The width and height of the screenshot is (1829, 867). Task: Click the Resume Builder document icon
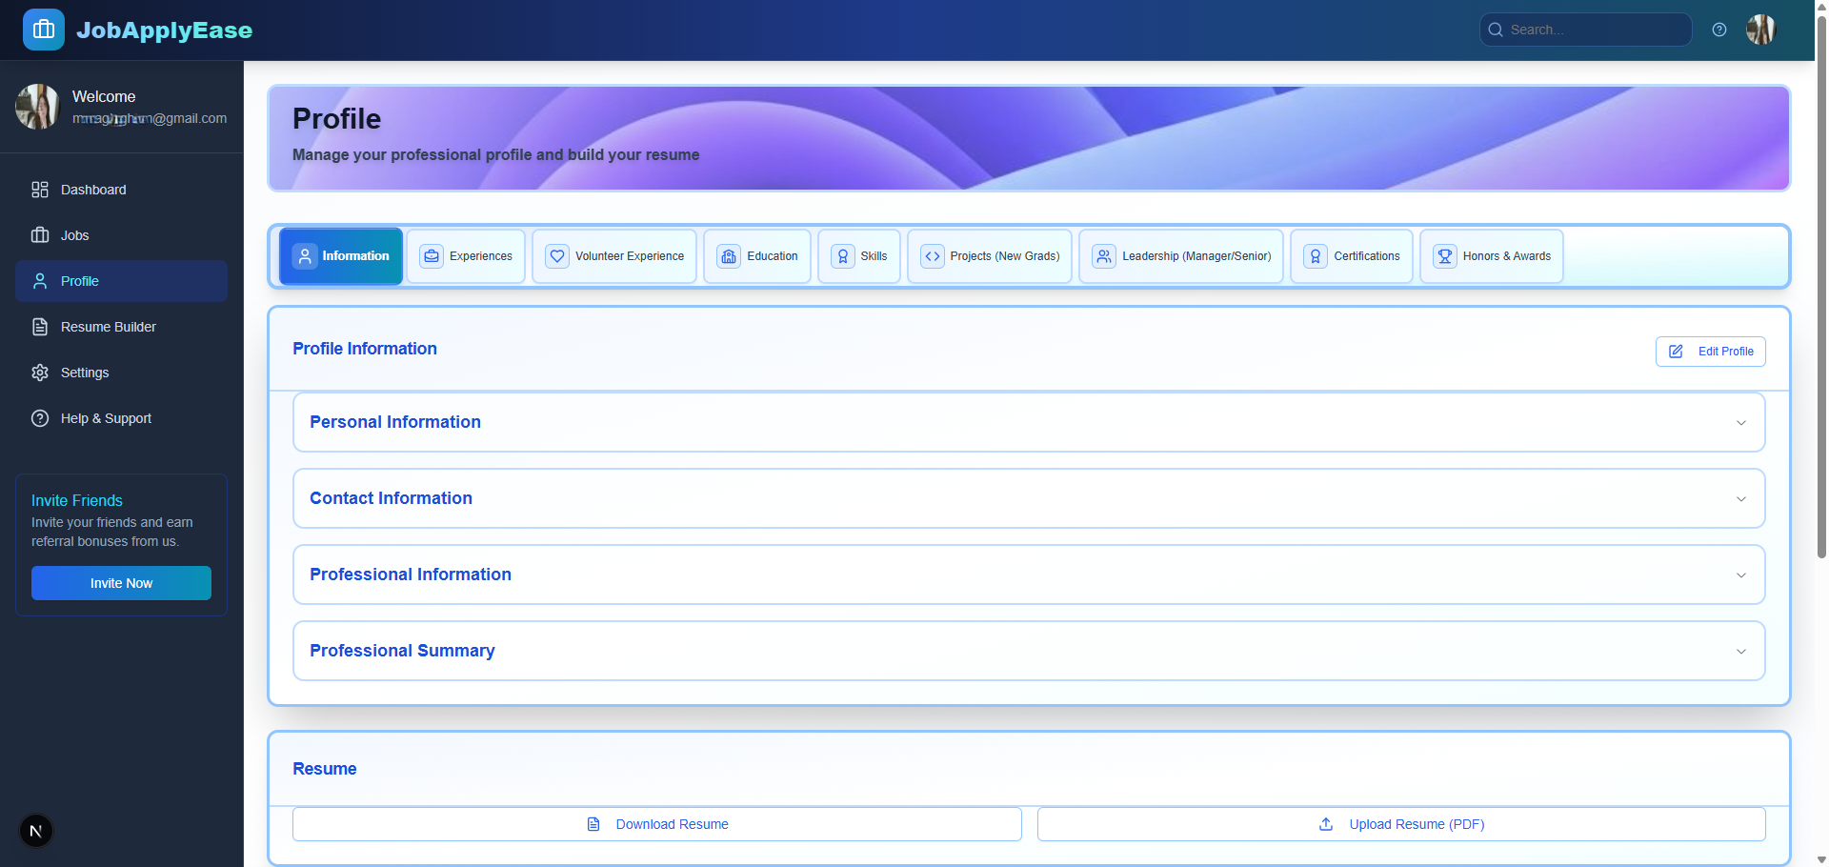(x=40, y=327)
